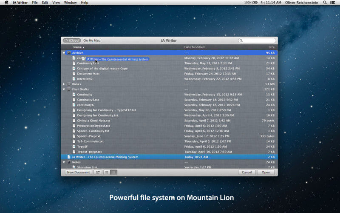The height and width of the screenshot is (213, 340).
Task: Select the First Drafts folder icon
Action: tap(69, 89)
